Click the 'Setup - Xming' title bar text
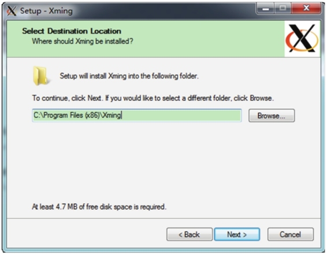The width and height of the screenshot is (327, 254). [46, 11]
